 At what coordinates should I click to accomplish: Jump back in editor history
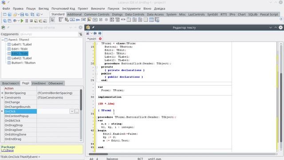coord(95,33)
